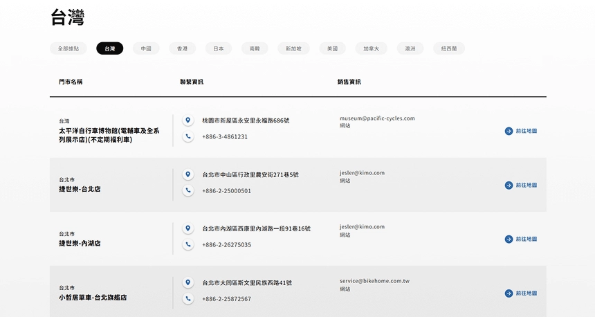Open 前往地圖 for 捷世樂-台北店
The height and width of the screenshot is (317, 595).
click(521, 185)
